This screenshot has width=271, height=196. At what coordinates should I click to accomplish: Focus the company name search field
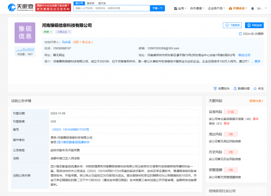click(x=112, y=8)
